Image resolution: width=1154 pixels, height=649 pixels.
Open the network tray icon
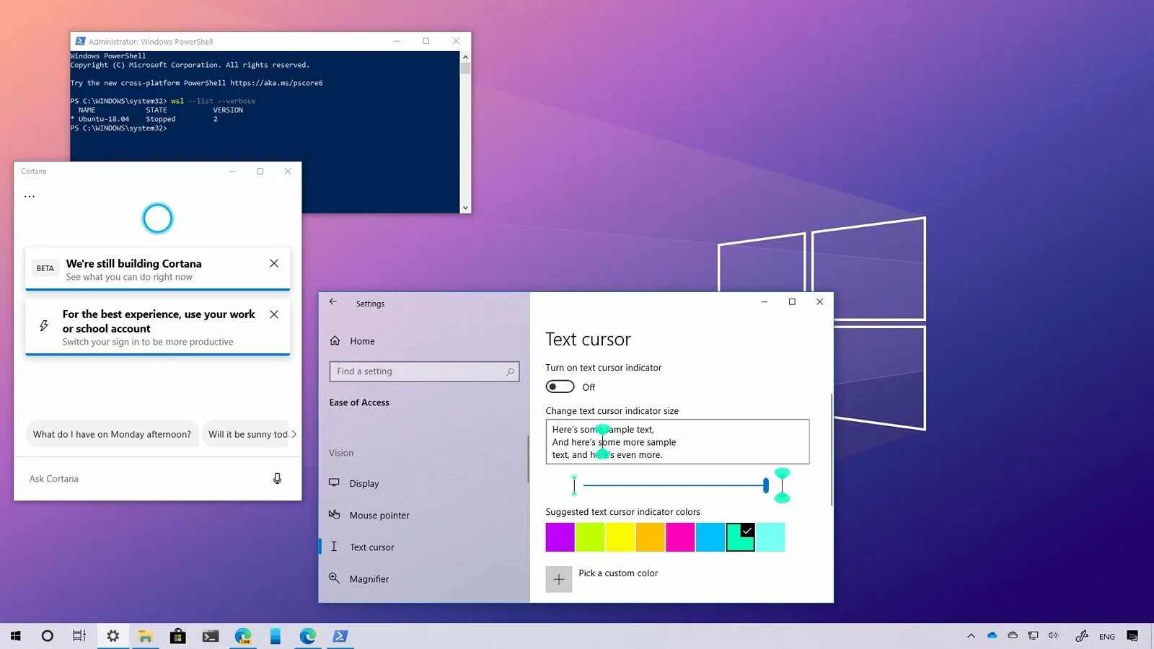point(1033,636)
